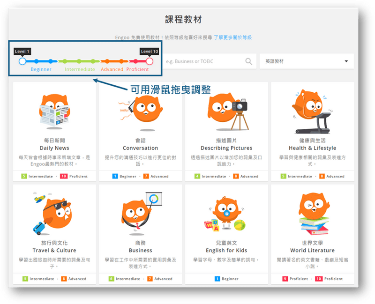Click the Travel & Culture owl with suitcase
Screen dimensions: 375x304
[54, 213]
